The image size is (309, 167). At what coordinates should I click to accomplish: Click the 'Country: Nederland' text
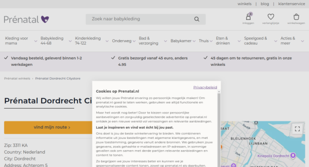tap(25, 152)
